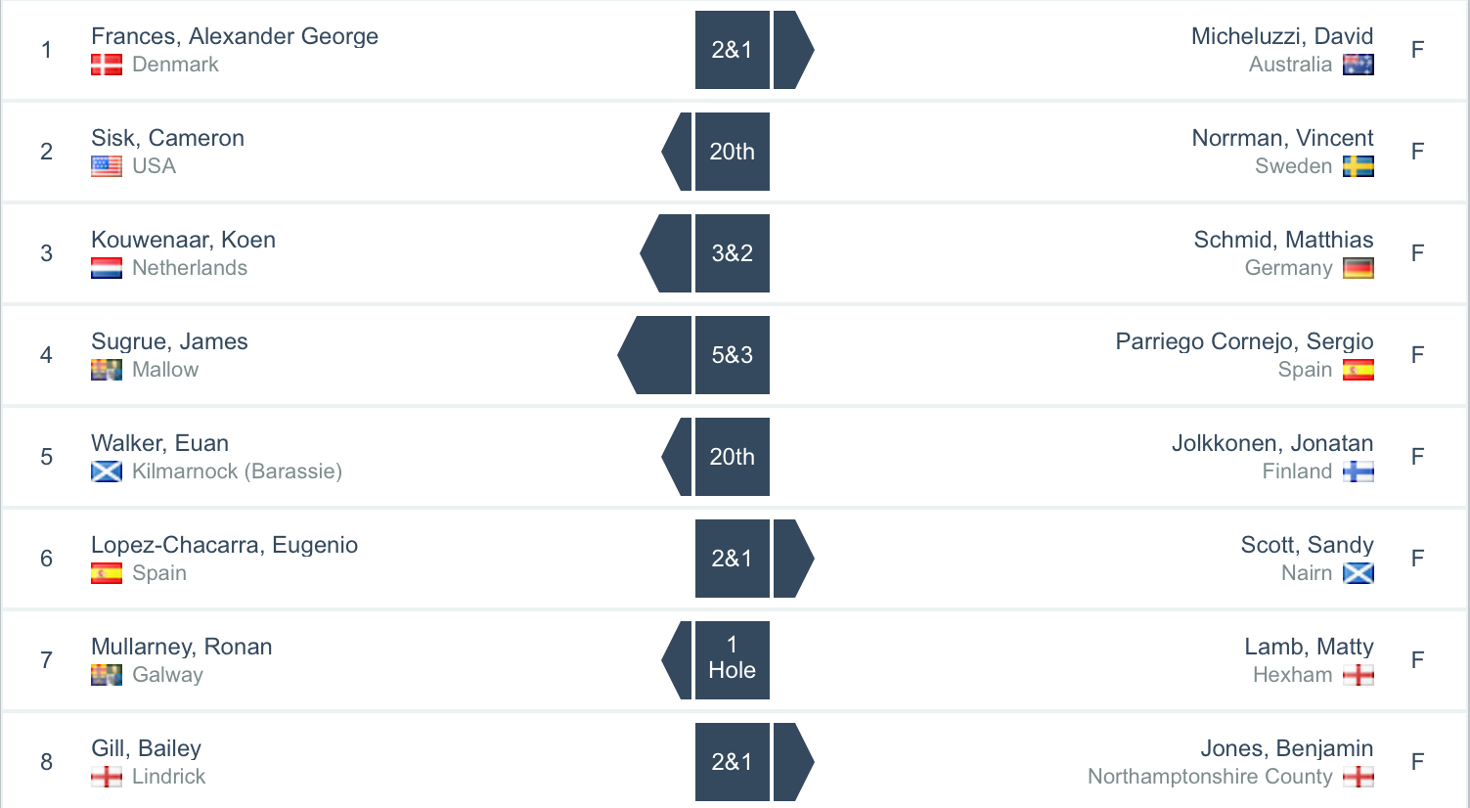Viewport: 1470px width, 808px height.
Task: Open Jones, Benjamin player profile
Action: click(x=1286, y=748)
